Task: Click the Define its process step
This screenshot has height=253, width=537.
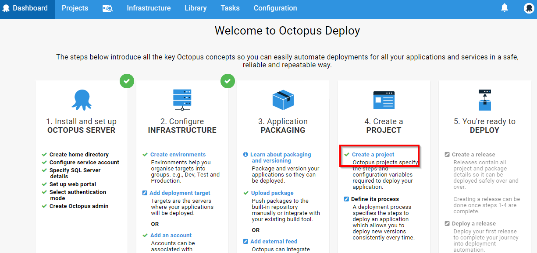Action: point(375,199)
